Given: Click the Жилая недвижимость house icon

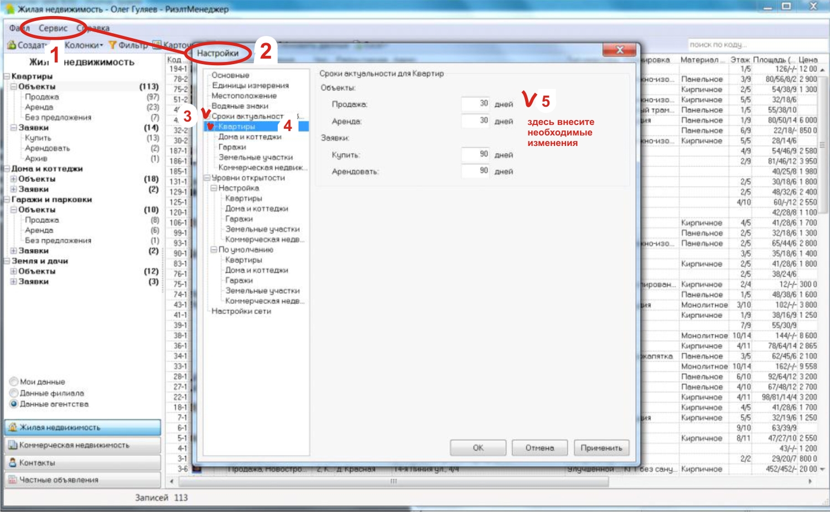Looking at the screenshot, I should pyautogui.click(x=13, y=427).
